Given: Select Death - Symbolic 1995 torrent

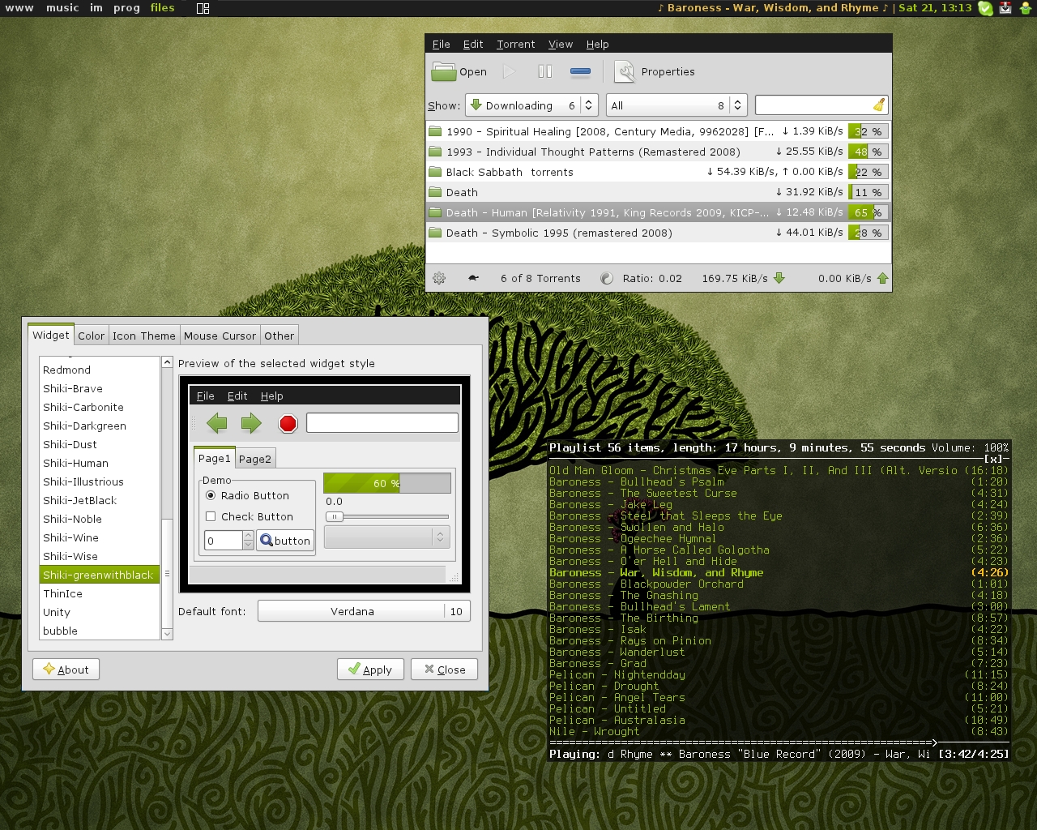Looking at the screenshot, I should pos(658,233).
